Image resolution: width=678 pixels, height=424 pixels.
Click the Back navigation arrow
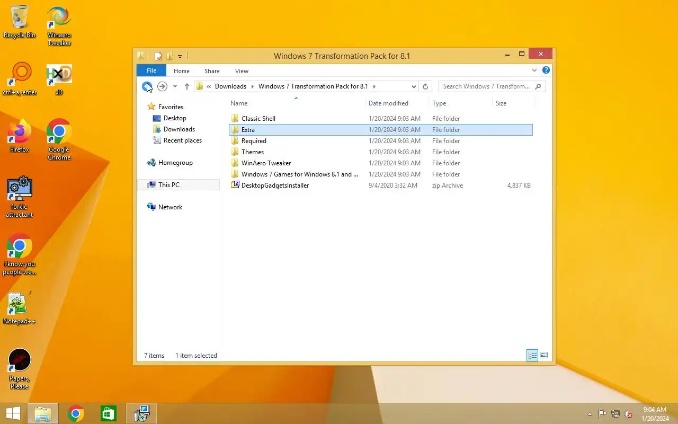point(147,86)
